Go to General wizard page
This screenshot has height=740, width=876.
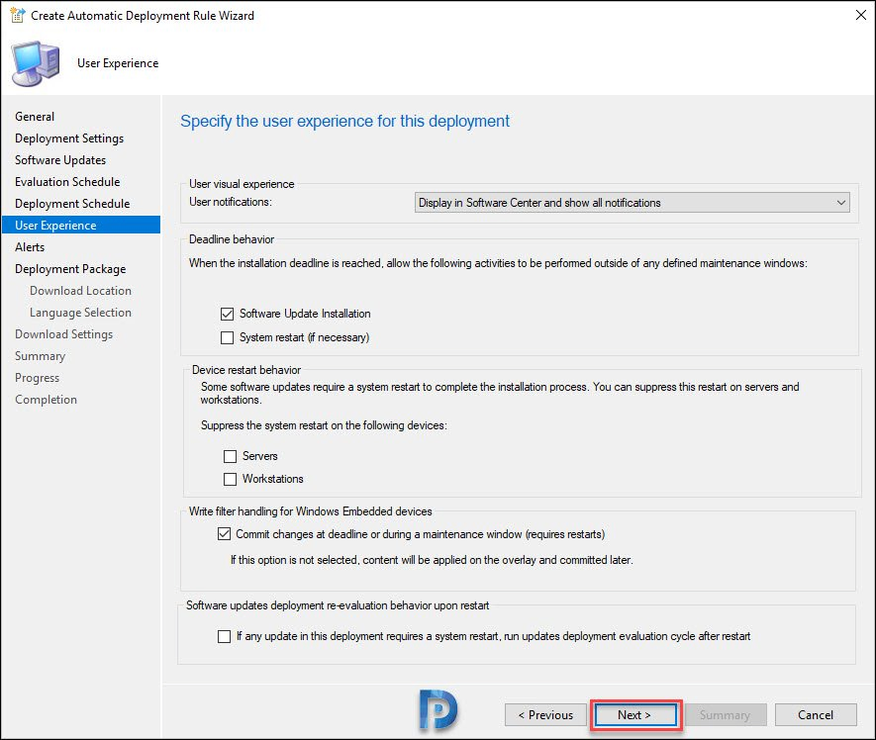(35, 116)
